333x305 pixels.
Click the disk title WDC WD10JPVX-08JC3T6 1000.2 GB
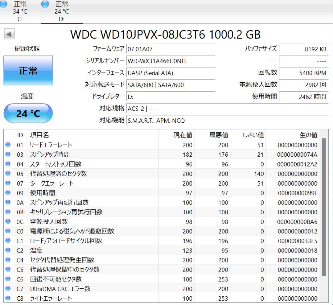tap(166, 35)
